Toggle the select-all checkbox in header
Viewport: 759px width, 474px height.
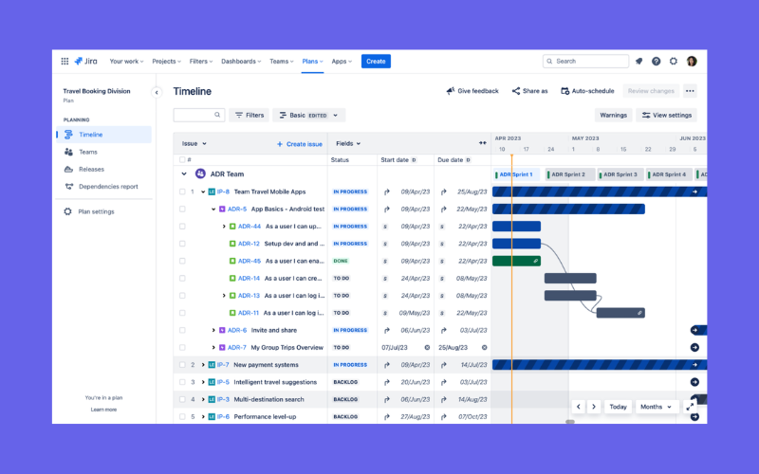coord(181,160)
